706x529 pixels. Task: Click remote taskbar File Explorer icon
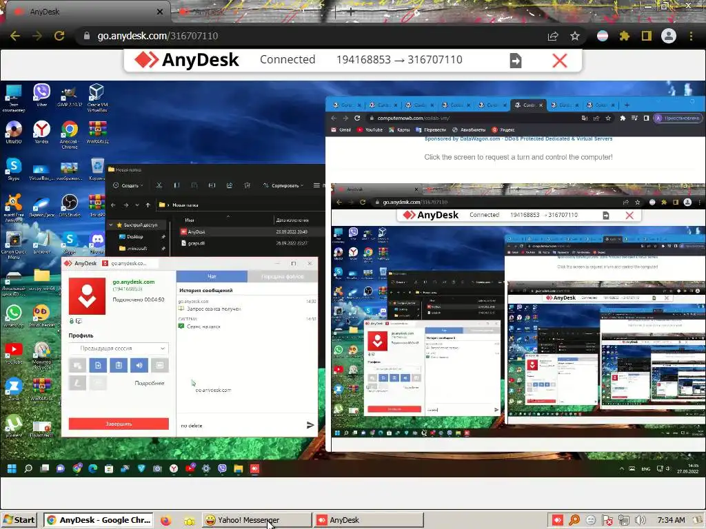point(238,468)
